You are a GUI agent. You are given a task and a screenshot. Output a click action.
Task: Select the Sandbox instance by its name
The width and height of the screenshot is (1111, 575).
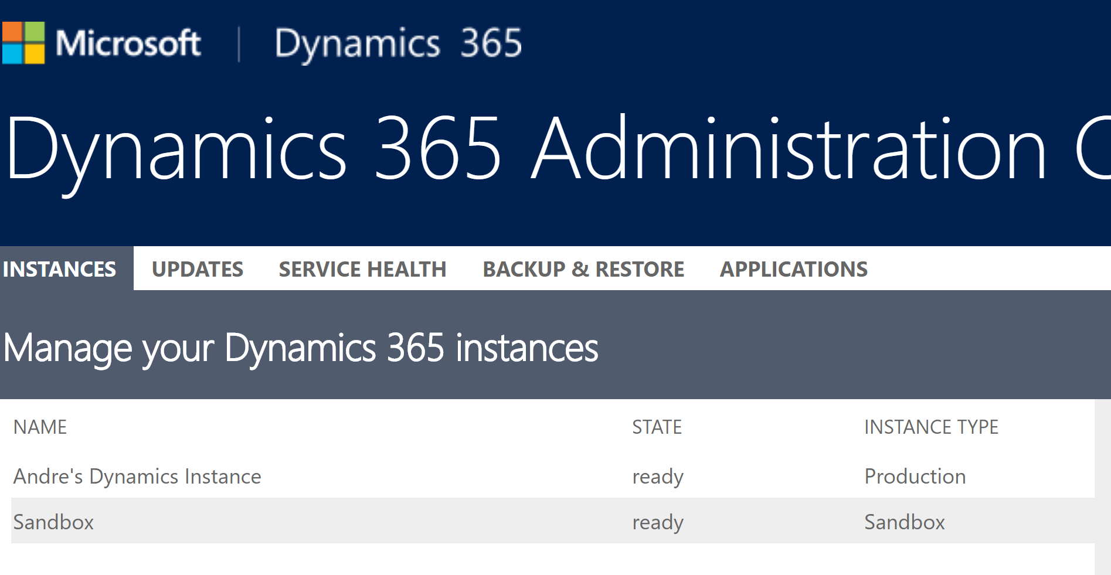click(53, 522)
